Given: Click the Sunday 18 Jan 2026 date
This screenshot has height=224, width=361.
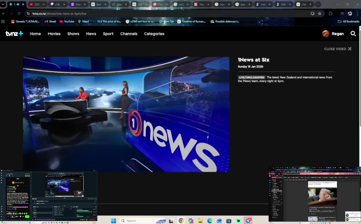Looking at the screenshot, I should point(251,67).
